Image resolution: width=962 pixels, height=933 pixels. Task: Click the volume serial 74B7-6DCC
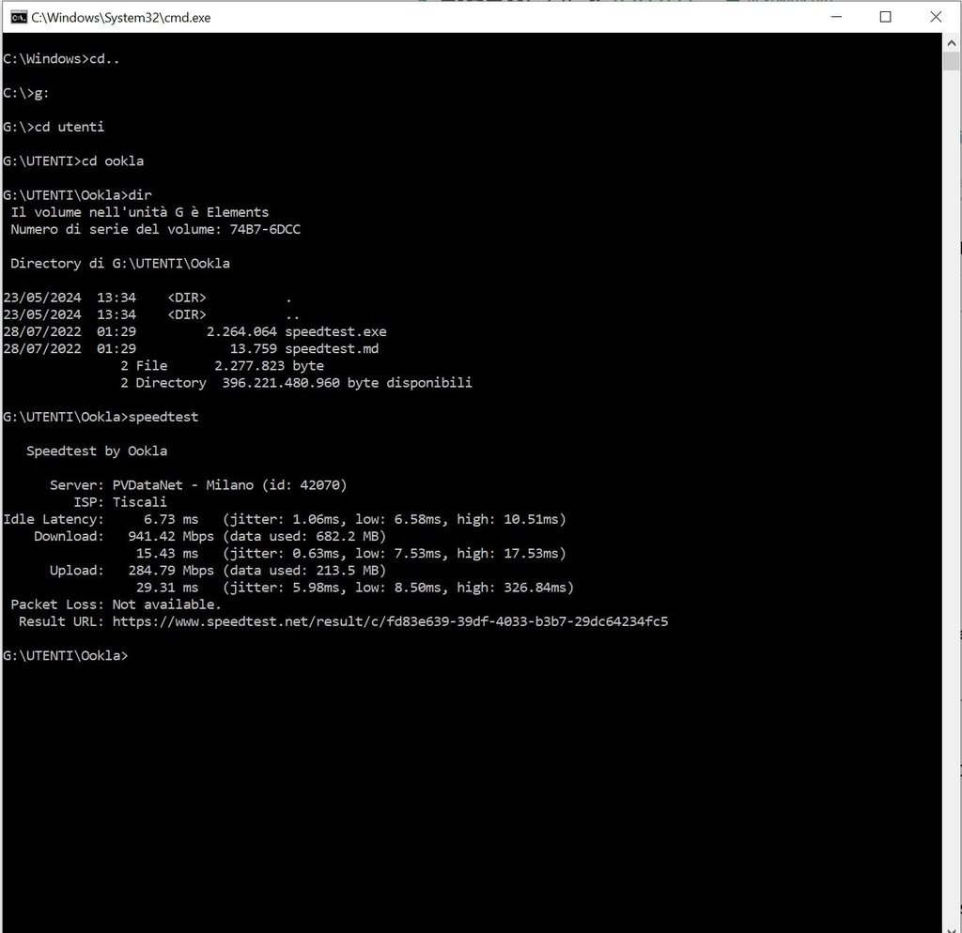pyautogui.click(x=265, y=229)
